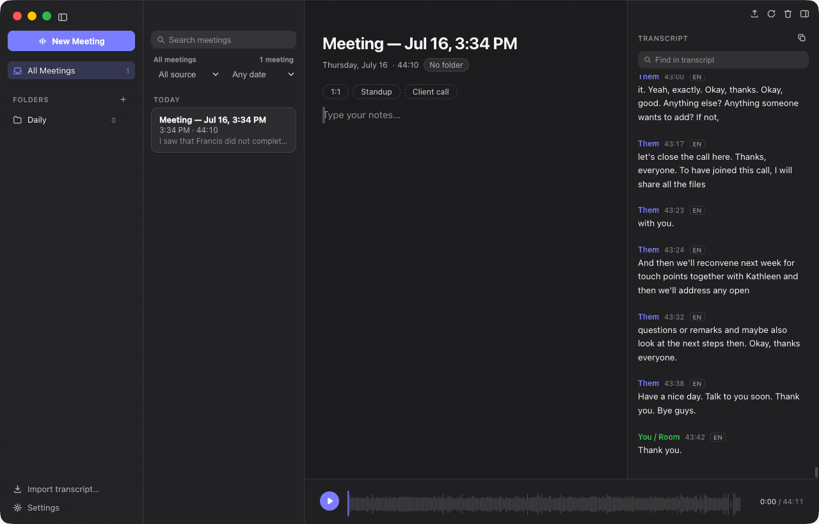Click the 43:32 transcript timestamp
This screenshot has width=819, height=524.
674,318
